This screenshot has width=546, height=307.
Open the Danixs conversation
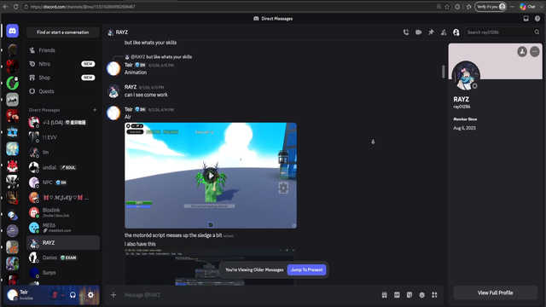(x=62, y=258)
